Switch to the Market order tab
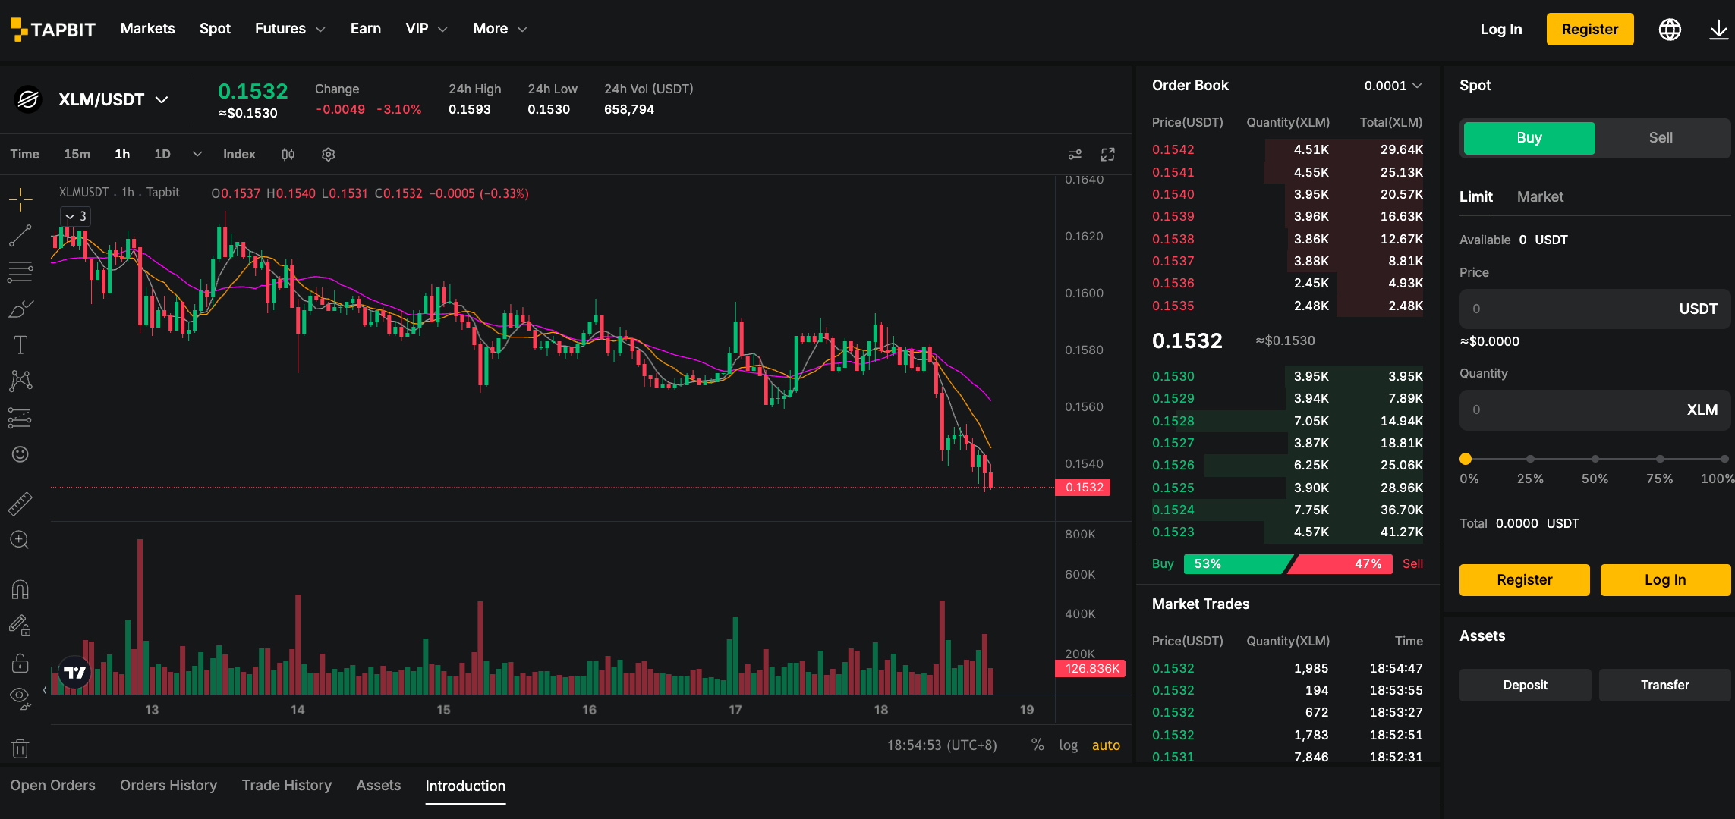The image size is (1735, 819). (1540, 197)
